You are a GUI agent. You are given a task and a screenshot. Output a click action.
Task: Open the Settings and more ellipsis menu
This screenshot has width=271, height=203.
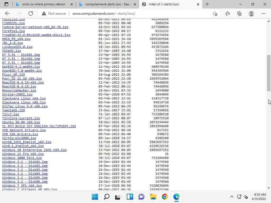tap(263, 13)
